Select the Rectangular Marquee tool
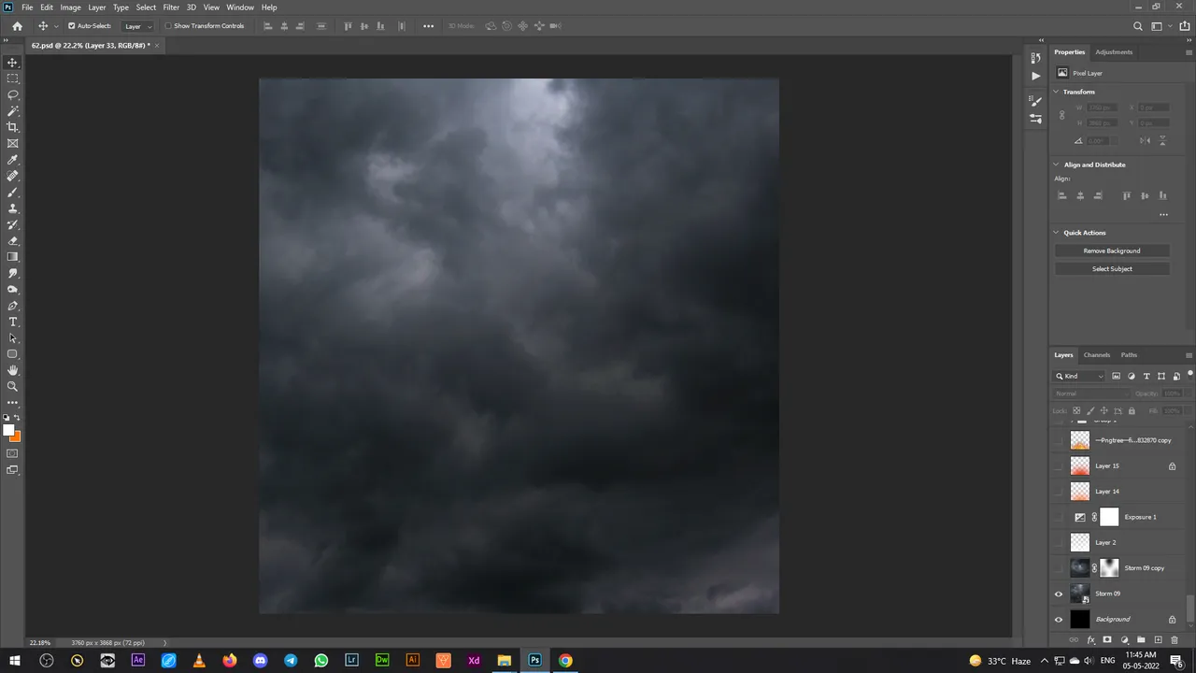 [x=12, y=79]
